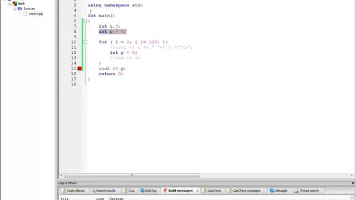The height and width of the screenshot is (200, 356).
Task: Open main.cpp in the project tree
Action: point(36,14)
